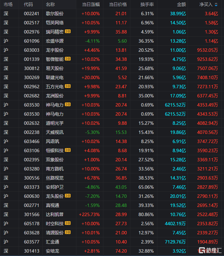Click the 3日 badge next to 智微智能

[68, 59]
